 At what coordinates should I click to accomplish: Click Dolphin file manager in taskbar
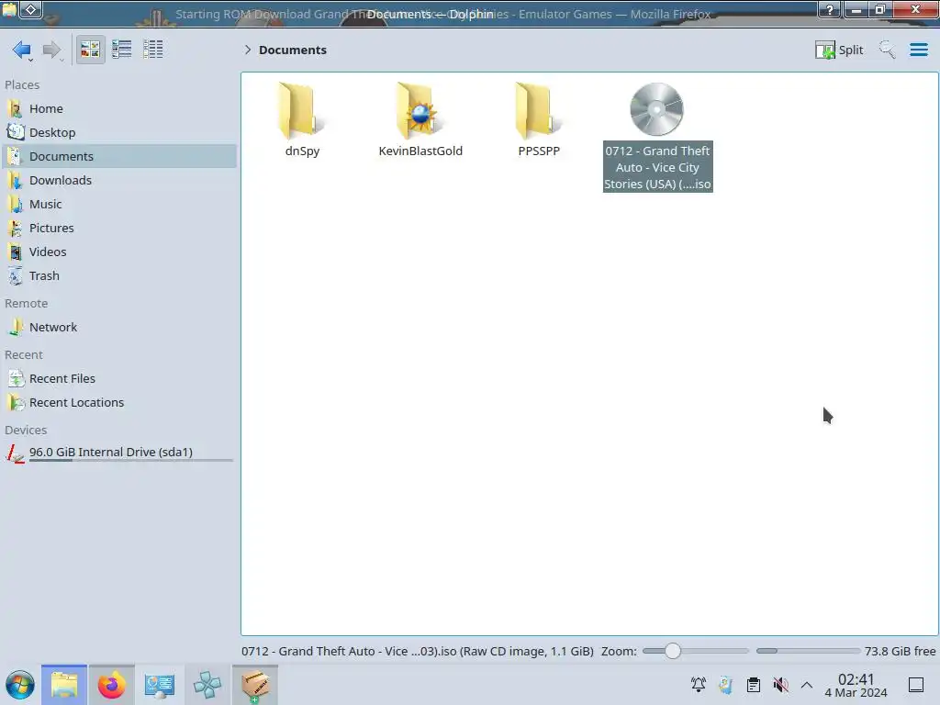point(64,685)
